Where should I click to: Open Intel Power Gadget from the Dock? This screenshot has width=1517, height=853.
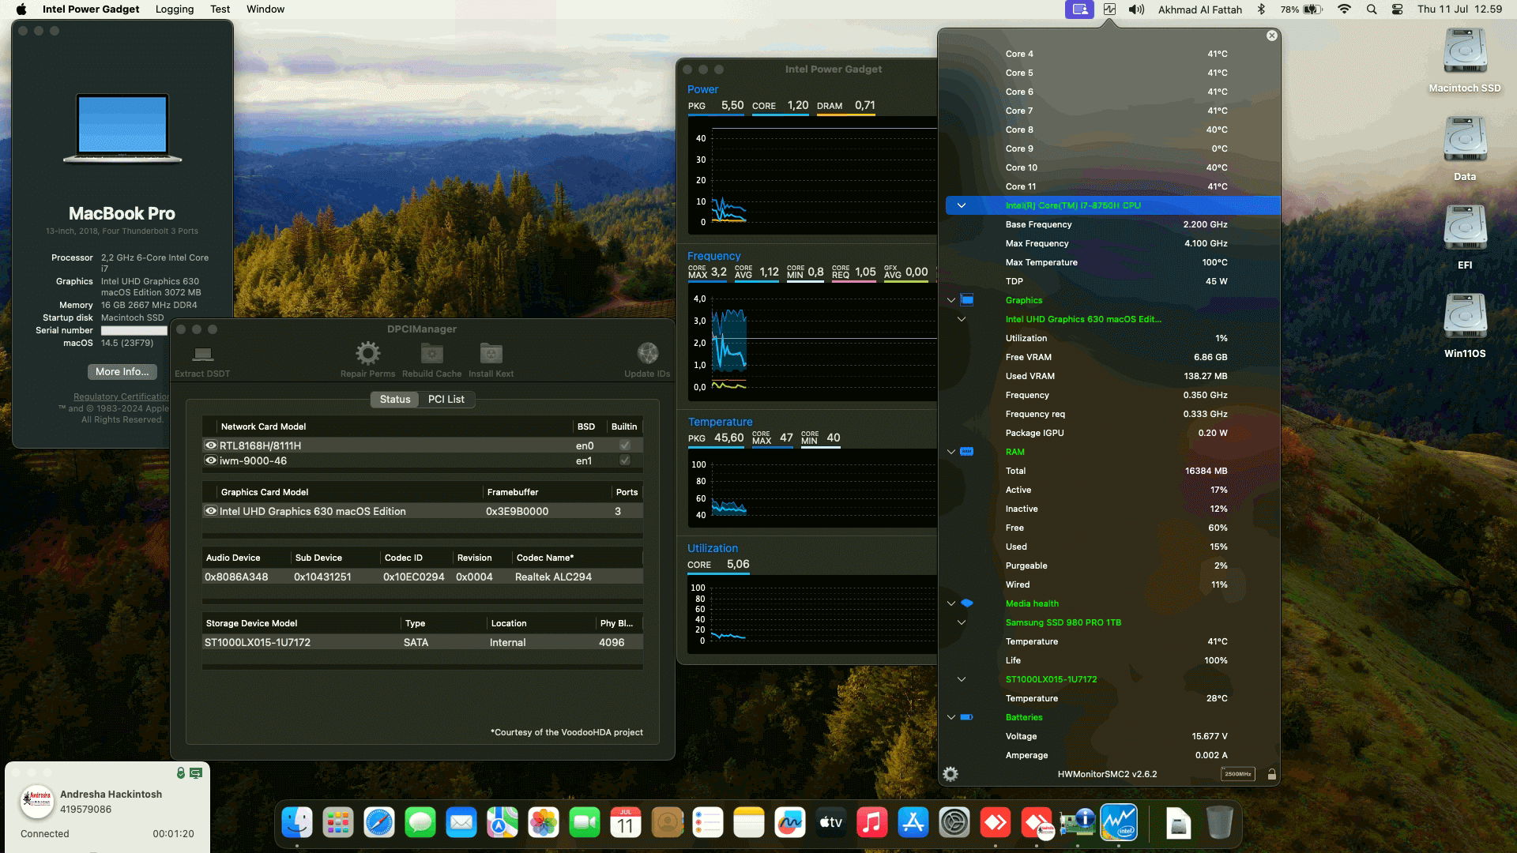click(1120, 822)
